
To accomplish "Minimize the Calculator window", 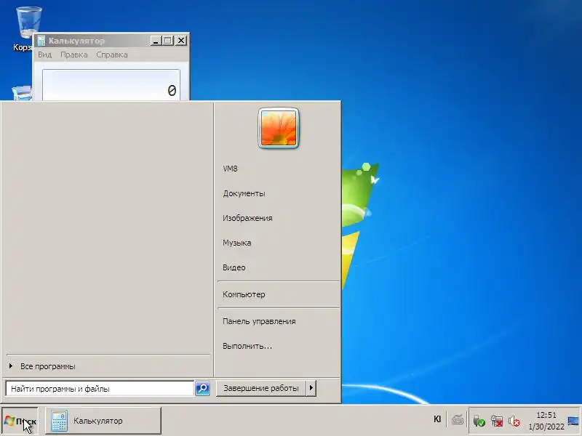I will tap(156, 41).
